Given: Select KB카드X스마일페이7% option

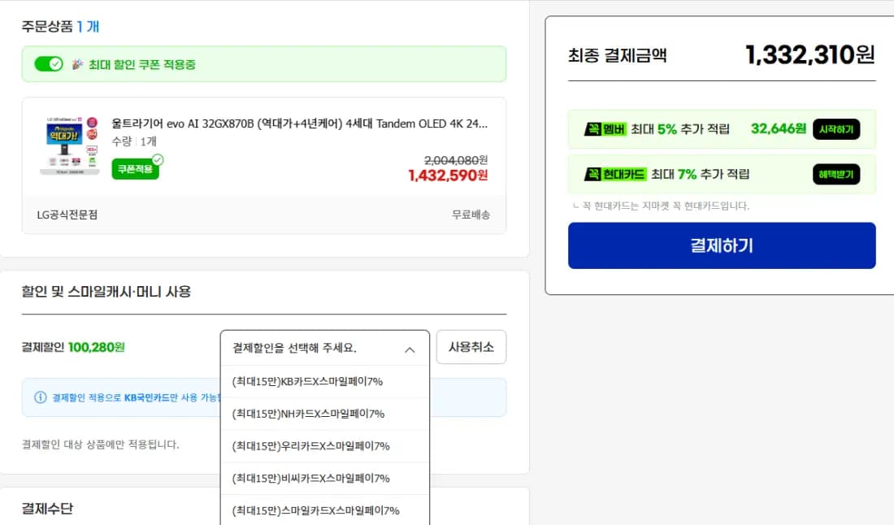Looking at the screenshot, I should [x=325, y=381].
